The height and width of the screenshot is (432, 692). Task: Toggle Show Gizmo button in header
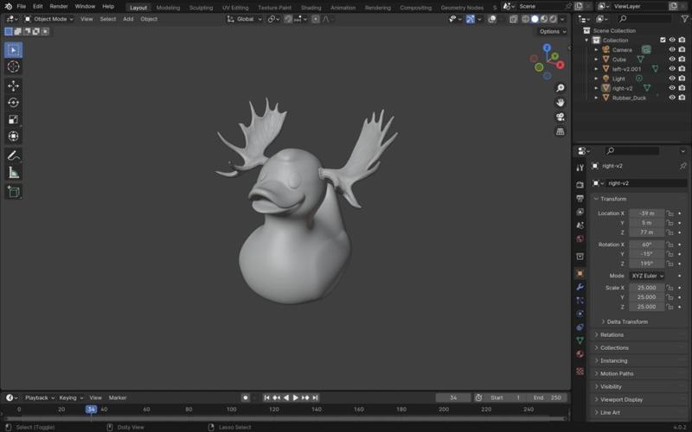[470, 19]
